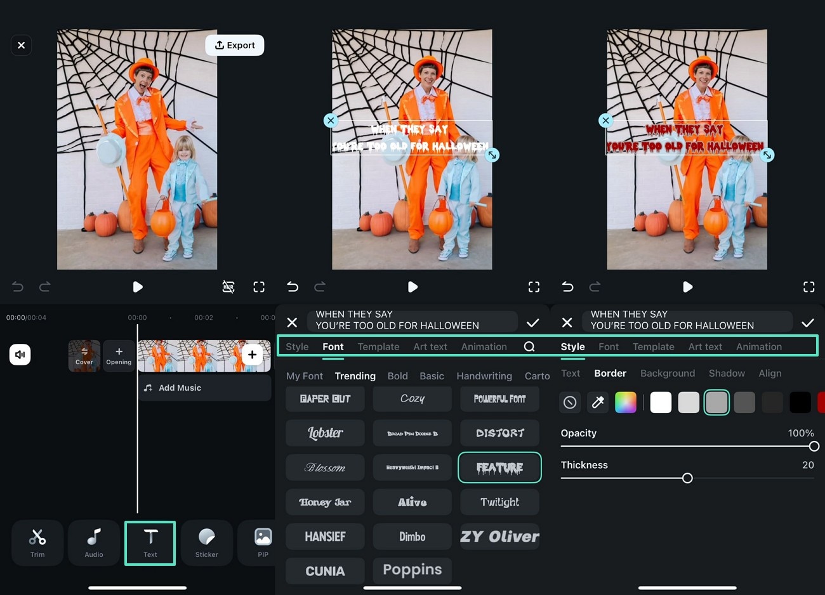825x595 pixels.
Task: Open the Shadow sub-tab
Action: click(x=727, y=373)
